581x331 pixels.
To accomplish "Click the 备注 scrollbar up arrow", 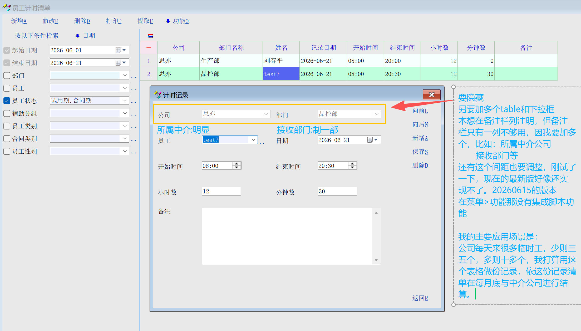I will [376, 213].
